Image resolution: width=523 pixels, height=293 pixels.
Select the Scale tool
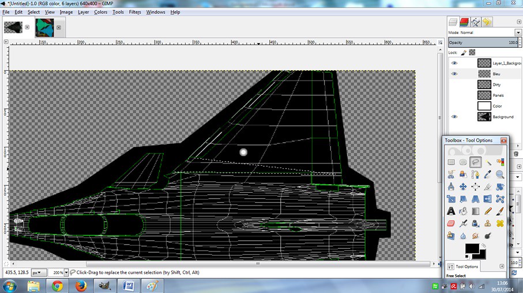point(451,199)
